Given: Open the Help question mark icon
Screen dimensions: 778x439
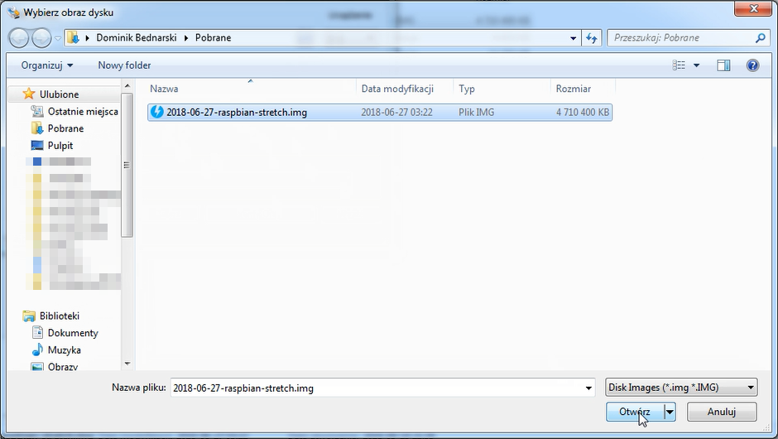Looking at the screenshot, I should (x=752, y=65).
